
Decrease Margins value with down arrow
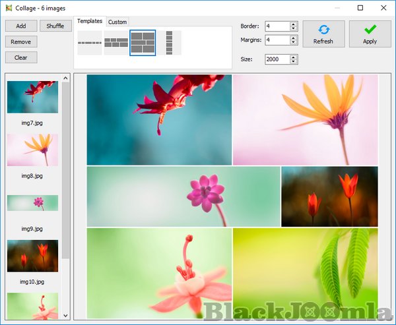[294, 43]
